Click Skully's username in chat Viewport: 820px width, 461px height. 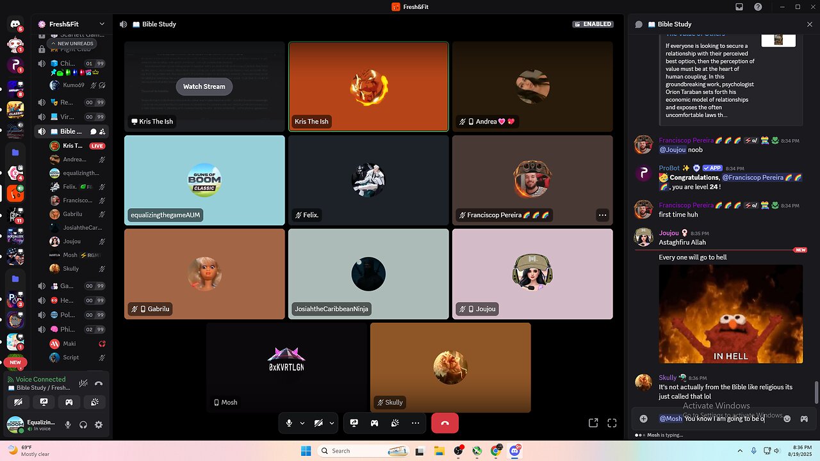[668, 378]
